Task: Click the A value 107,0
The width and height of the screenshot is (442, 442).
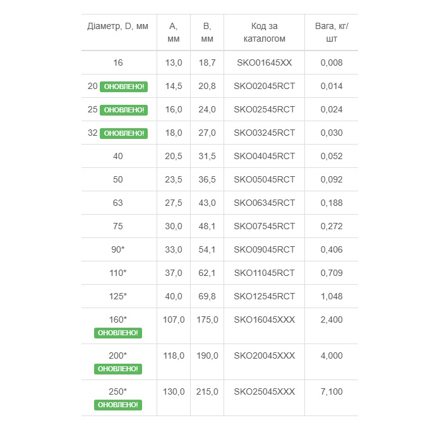Action: click(x=174, y=320)
